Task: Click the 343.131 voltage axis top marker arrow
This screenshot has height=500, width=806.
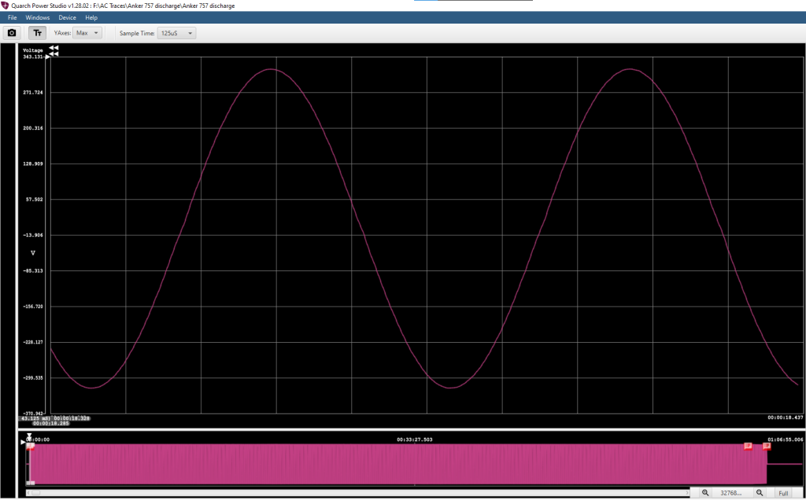Action: [x=46, y=57]
